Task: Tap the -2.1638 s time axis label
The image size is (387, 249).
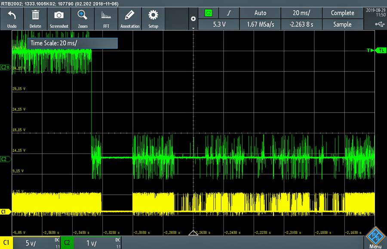Action: coord(353,233)
